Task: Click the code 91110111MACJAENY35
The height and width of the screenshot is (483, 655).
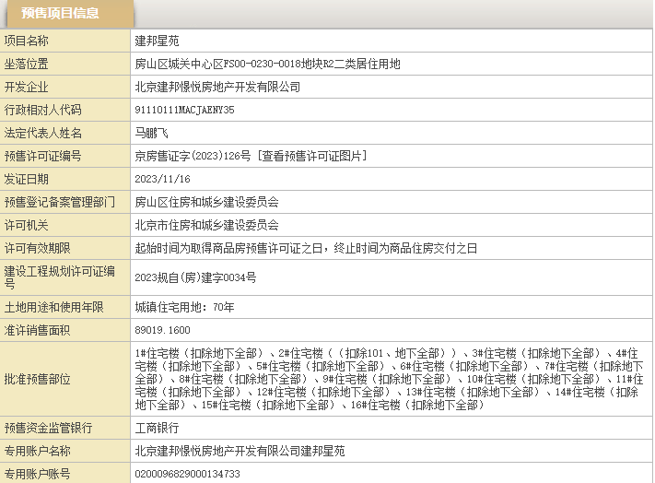Action: (x=185, y=110)
